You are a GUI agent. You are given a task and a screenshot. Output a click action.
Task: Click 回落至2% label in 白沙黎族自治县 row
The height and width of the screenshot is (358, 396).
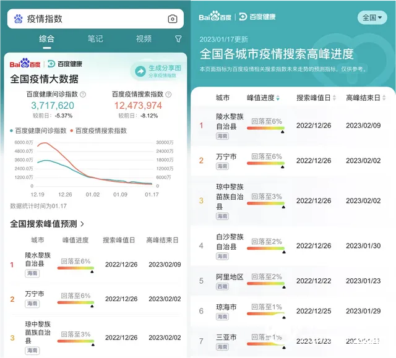[x=267, y=242]
